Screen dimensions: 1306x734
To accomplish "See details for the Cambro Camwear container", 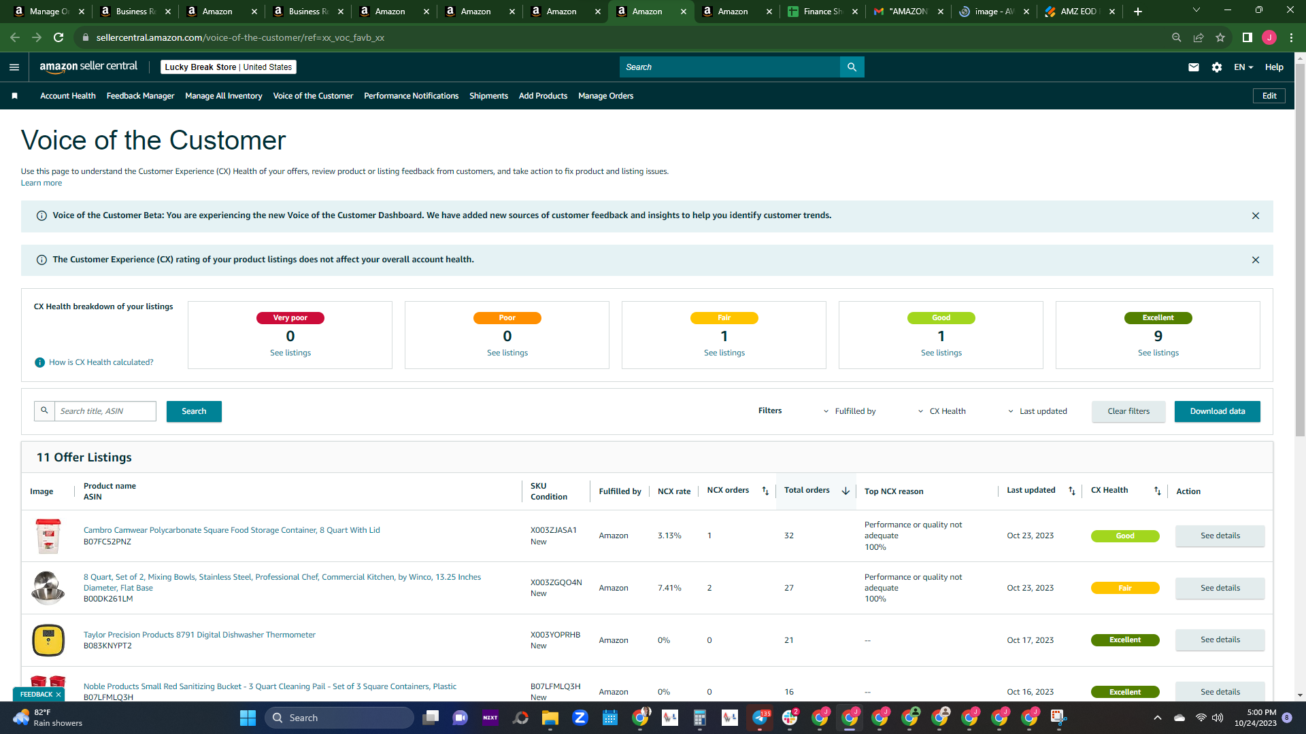I will (1220, 536).
